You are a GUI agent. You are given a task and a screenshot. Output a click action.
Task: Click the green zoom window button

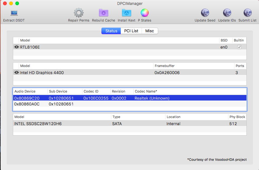click(x=17, y=3)
